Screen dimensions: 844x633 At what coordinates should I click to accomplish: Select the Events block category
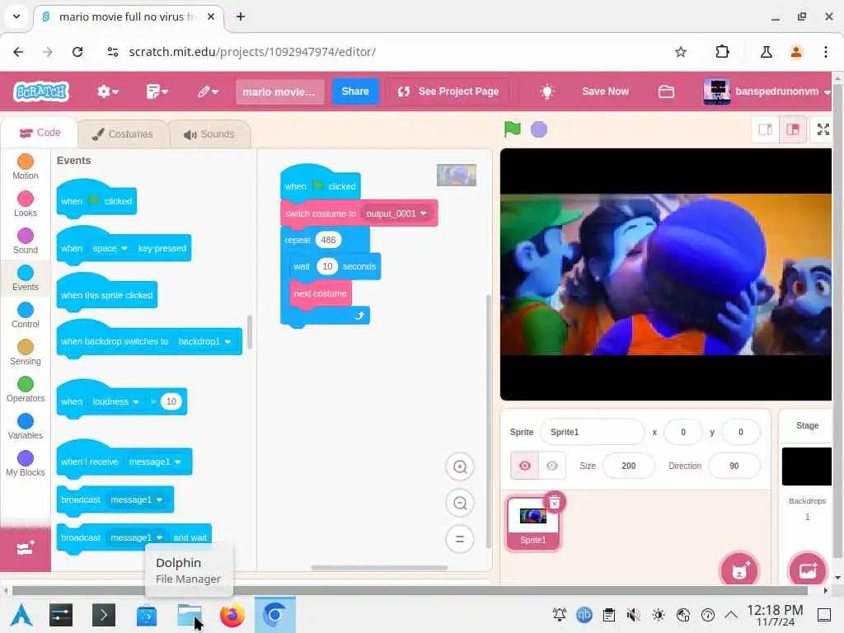(26, 279)
